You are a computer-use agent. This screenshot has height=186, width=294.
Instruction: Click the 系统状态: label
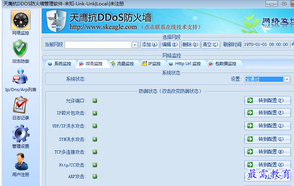pyautogui.click(x=76, y=79)
